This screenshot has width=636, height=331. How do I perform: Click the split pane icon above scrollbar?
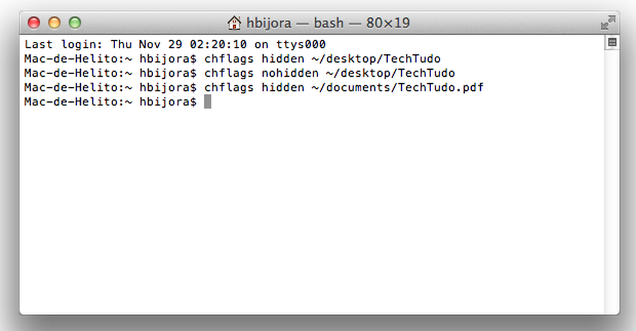coord(612,43)
